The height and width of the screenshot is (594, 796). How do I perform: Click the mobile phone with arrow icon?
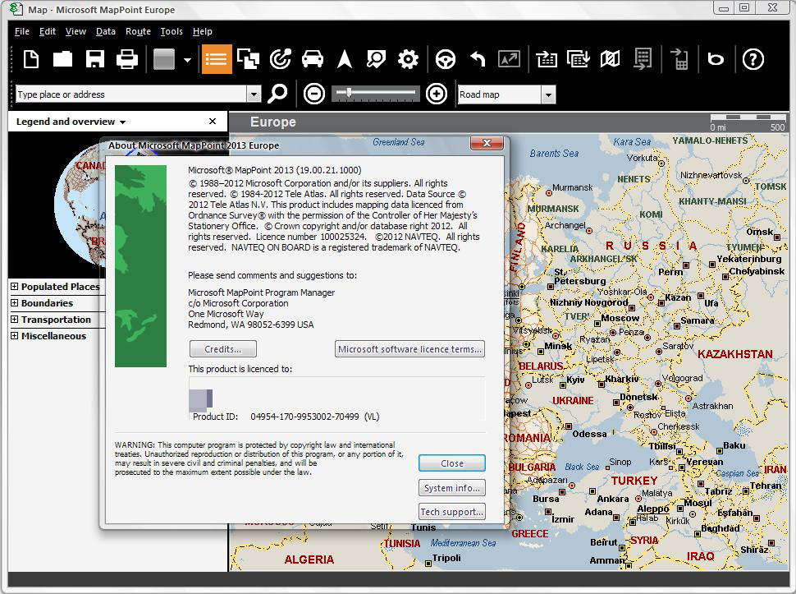pos(679,59)
